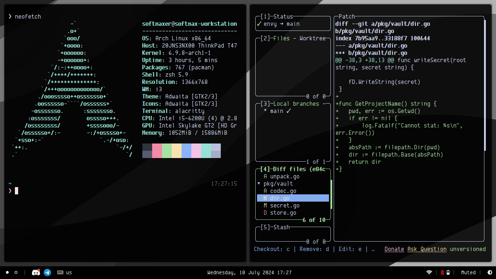Toggle the 'Muted' volume indicator

point(468,272)
